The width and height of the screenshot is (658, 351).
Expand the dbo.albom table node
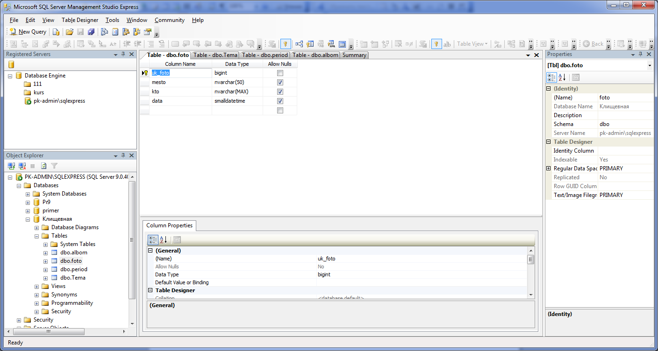(46, 253)
